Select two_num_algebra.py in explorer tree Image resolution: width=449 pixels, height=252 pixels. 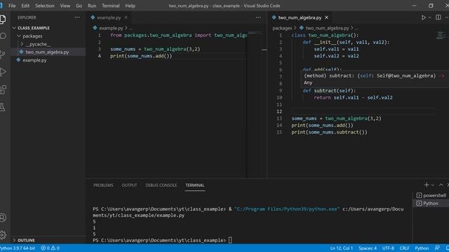coord(48,52)
